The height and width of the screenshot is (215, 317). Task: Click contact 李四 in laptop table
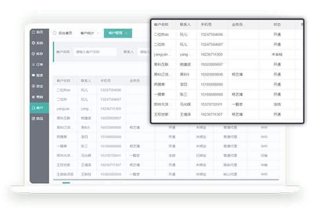coord(84,137)
